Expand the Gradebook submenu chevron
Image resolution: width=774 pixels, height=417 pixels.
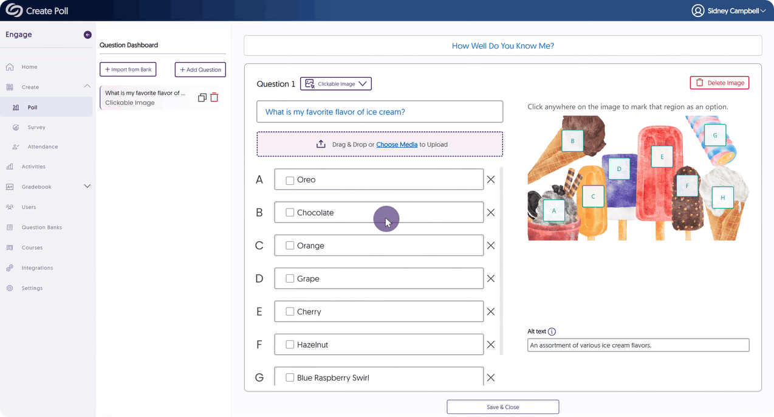point(87,187)
